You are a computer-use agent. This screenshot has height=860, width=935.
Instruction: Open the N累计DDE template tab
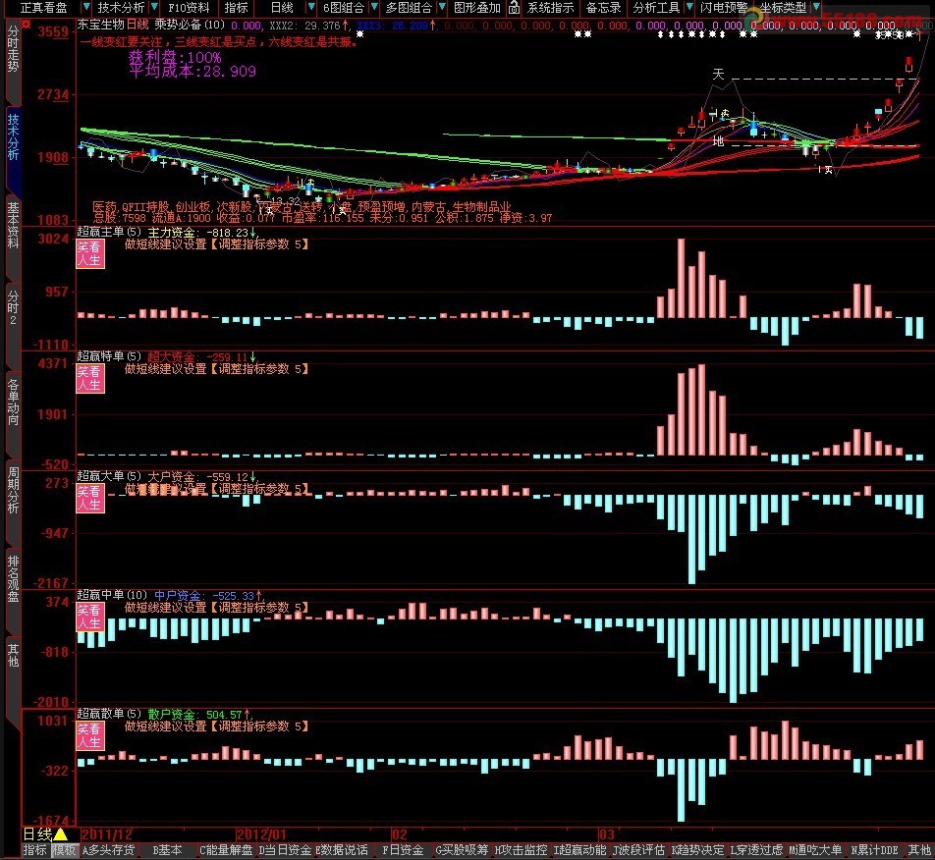click(x=874, y=851)
